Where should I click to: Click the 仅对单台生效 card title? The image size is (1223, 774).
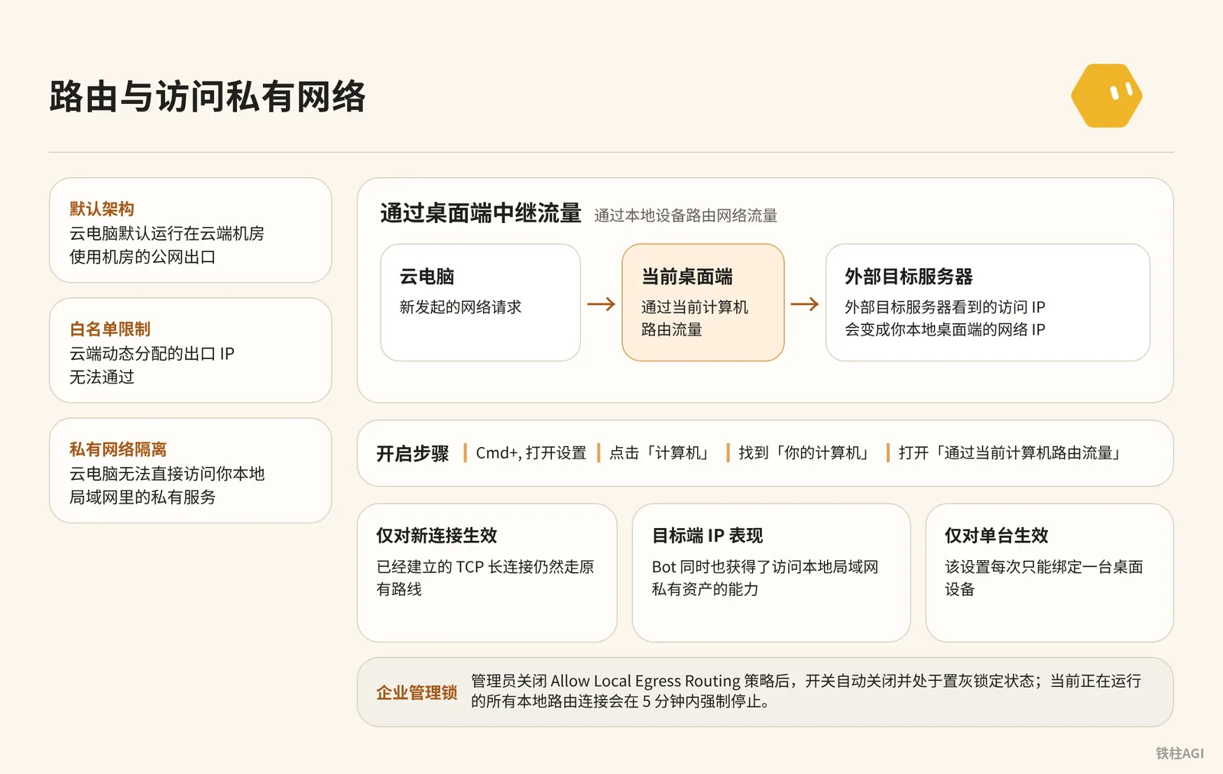996,535
